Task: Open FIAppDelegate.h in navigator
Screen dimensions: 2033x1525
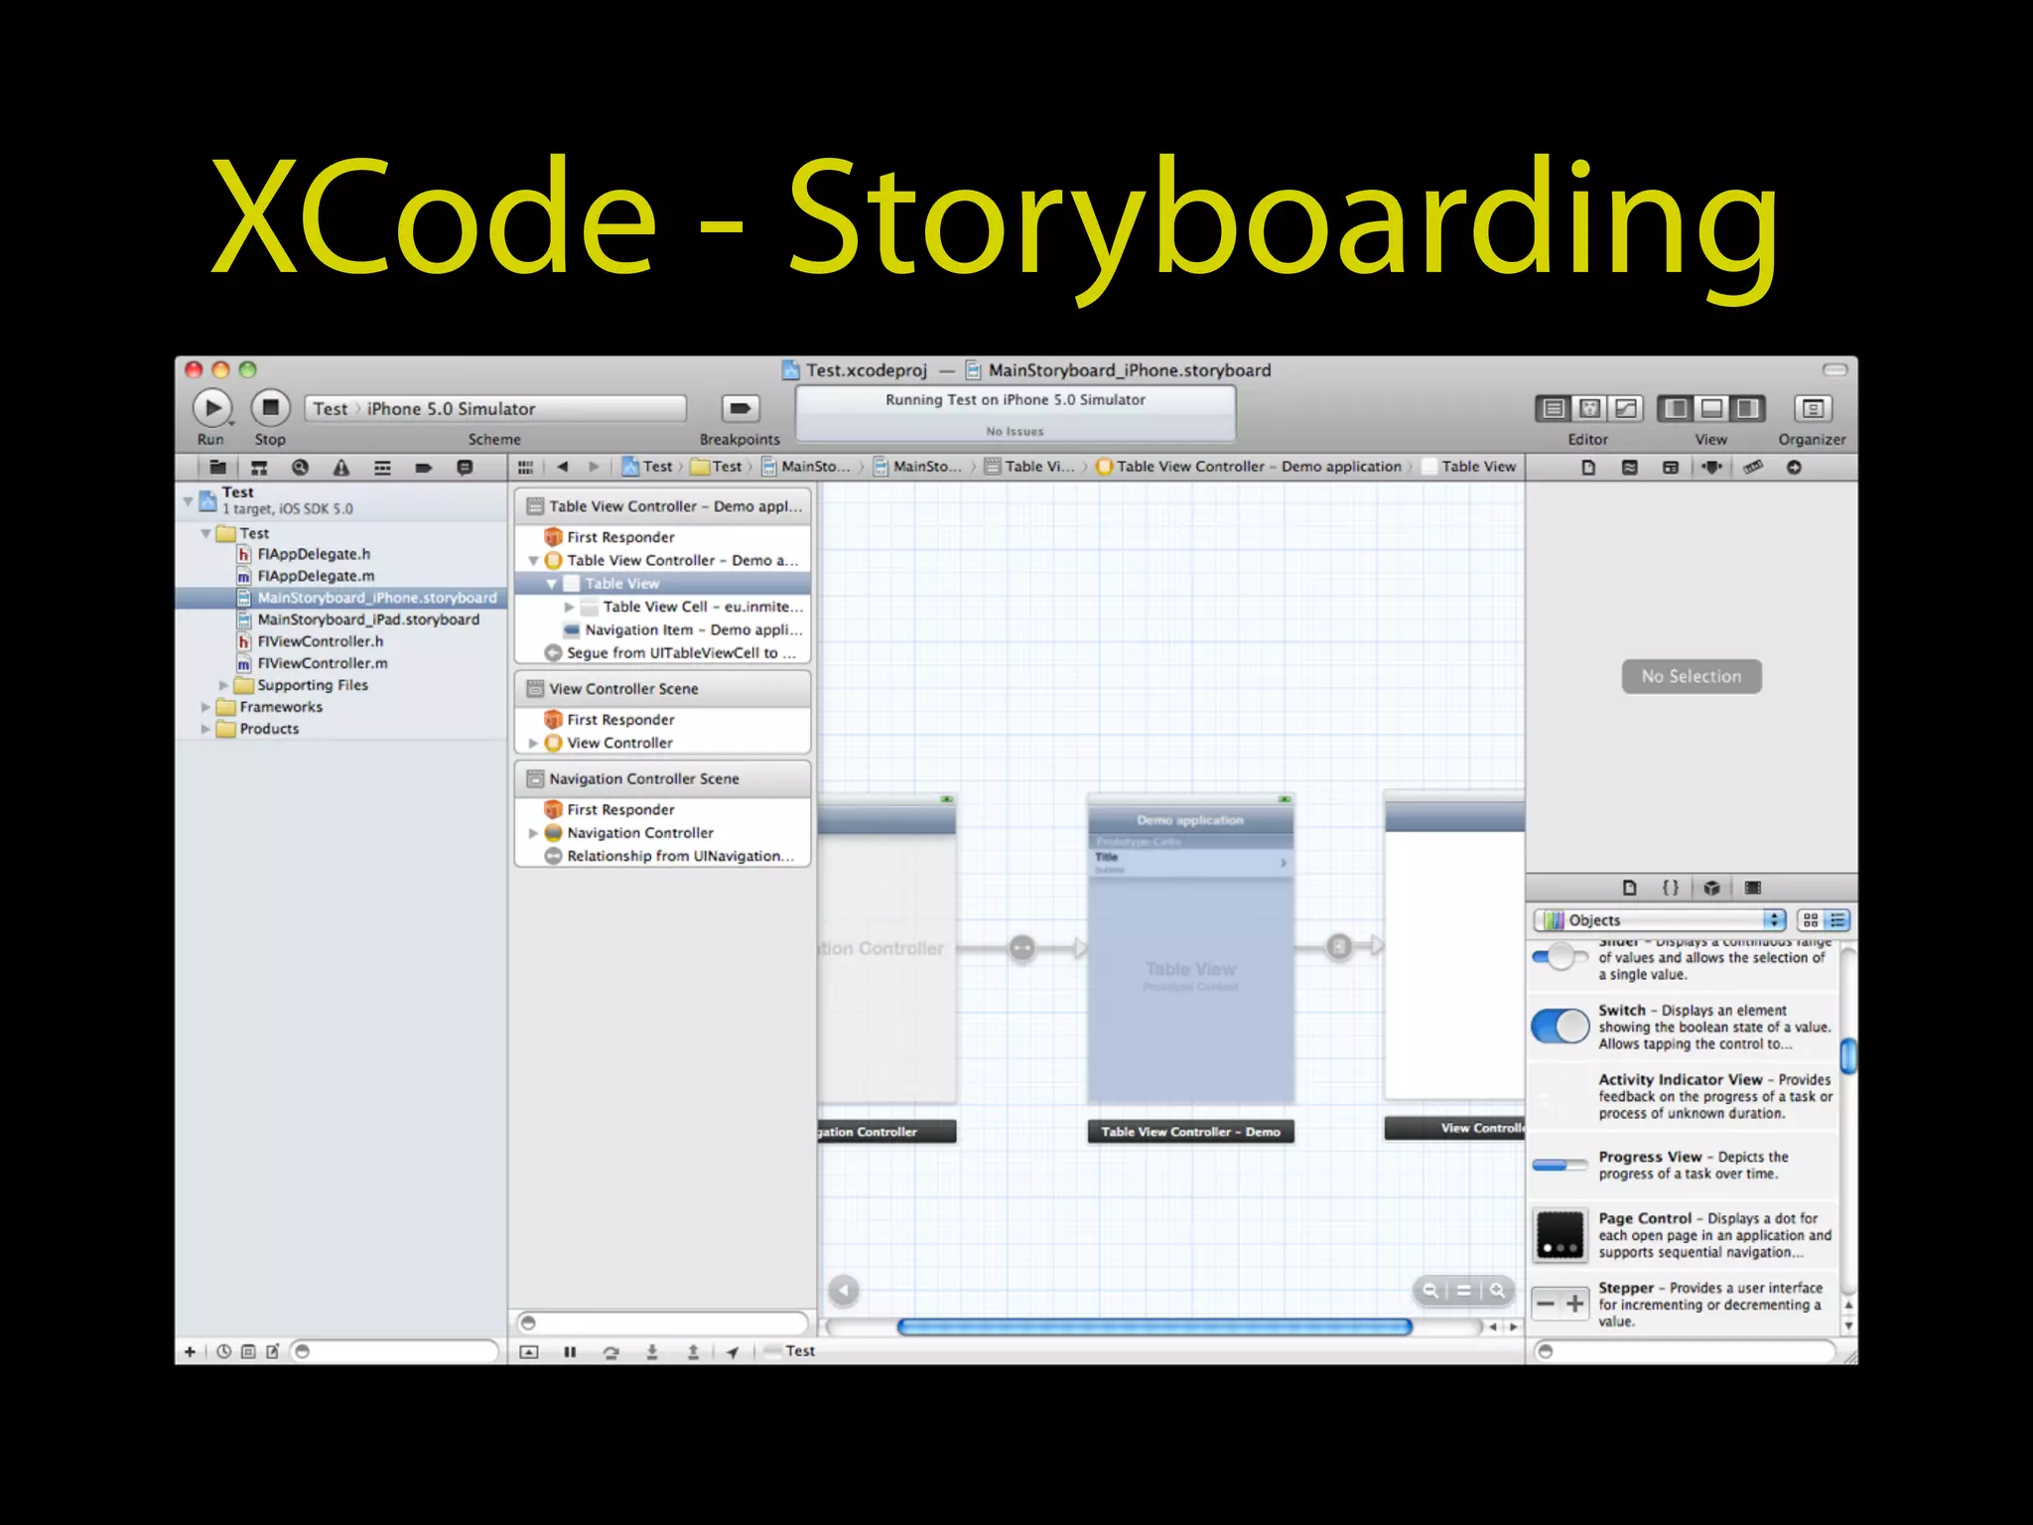Action: click(x=314, y=554)
